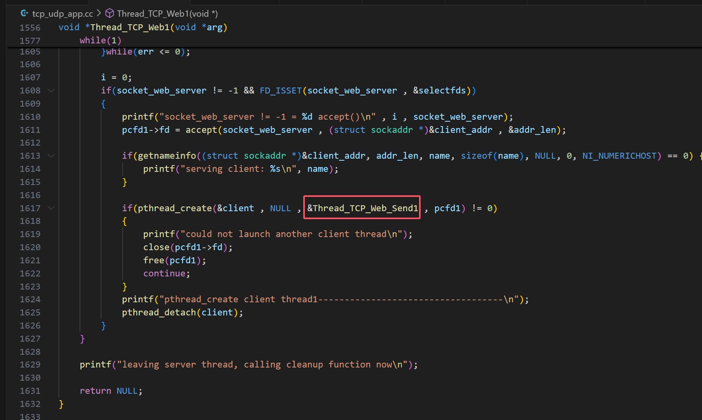702x420 pixels.
Task: Click pthread_detach(client) statement
Action: (x=182, y=313)
